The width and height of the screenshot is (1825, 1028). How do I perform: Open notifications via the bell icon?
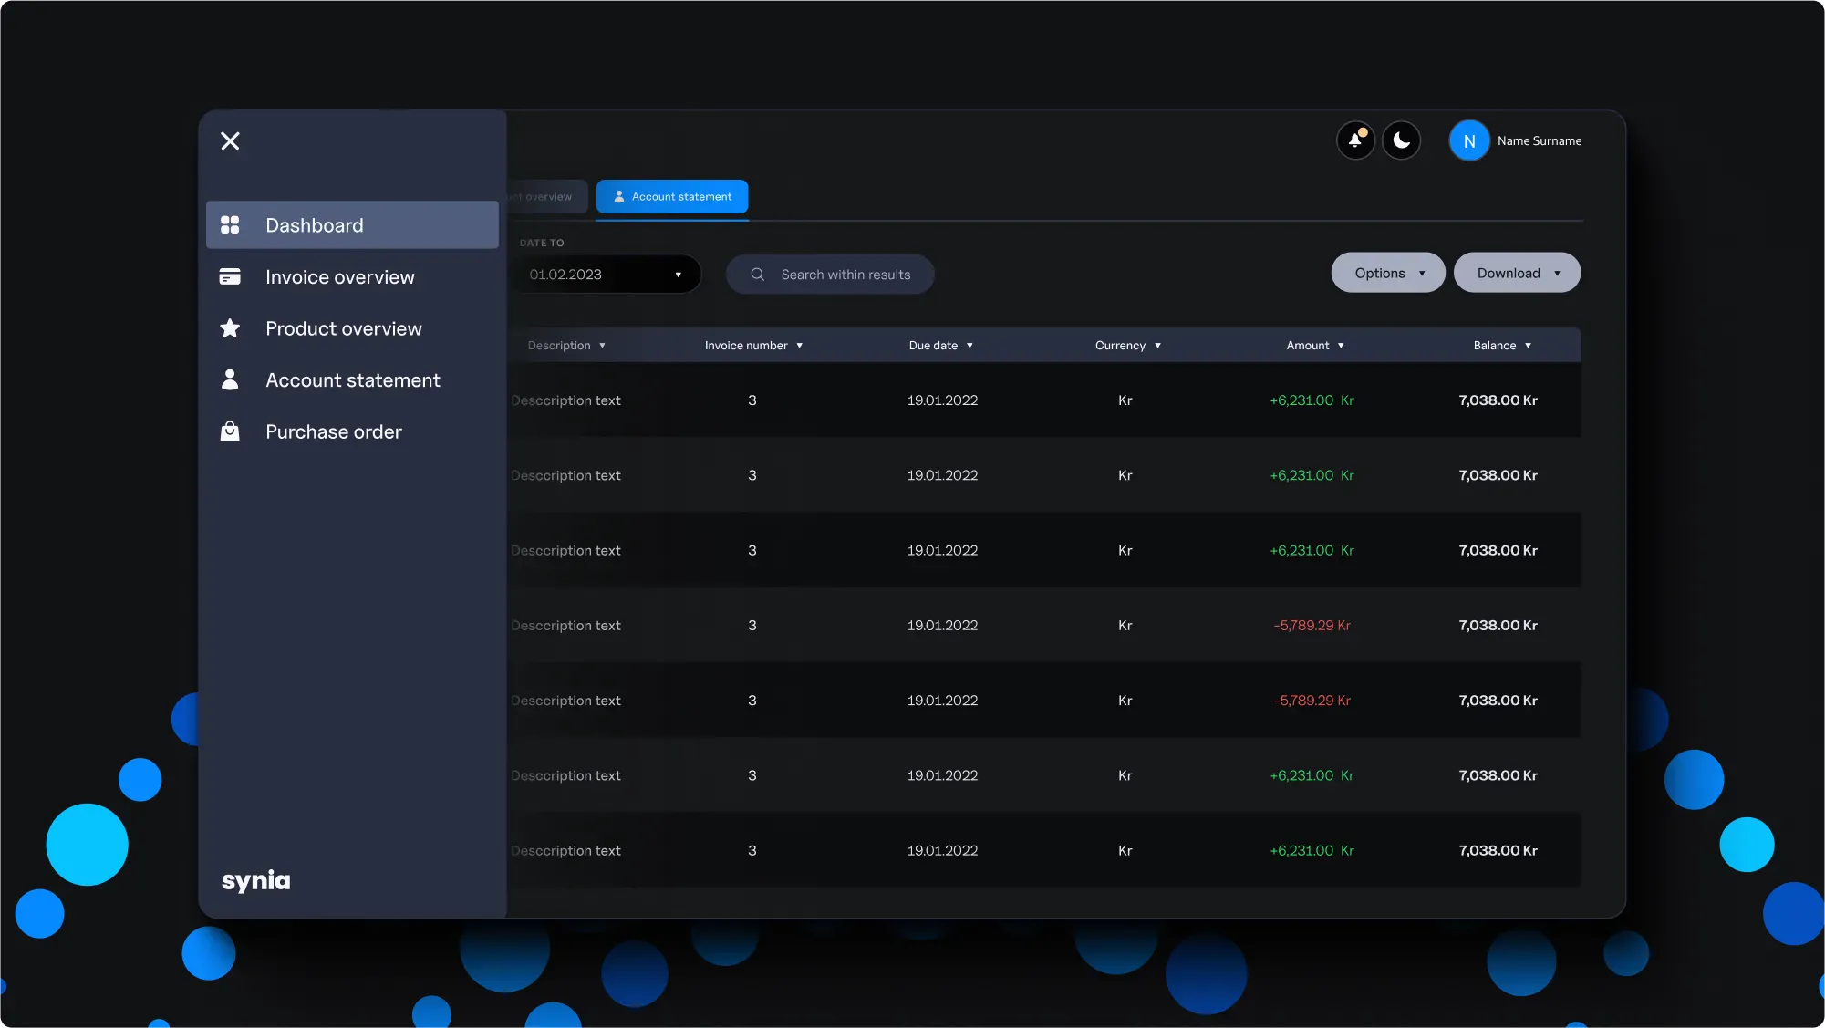click(x=1355, y=140)
